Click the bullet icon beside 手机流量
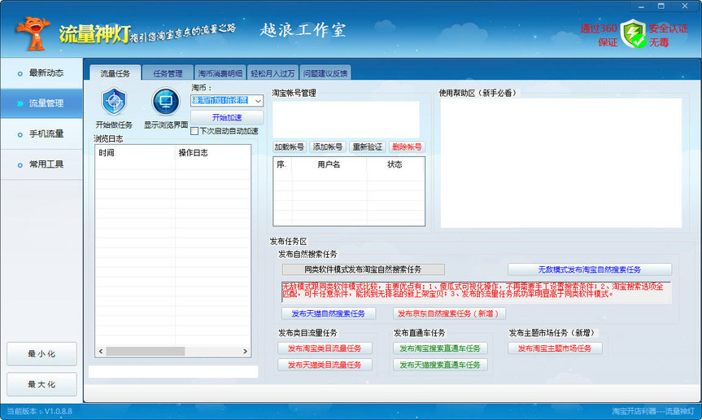The image size is (702, 420). [19, 133]
